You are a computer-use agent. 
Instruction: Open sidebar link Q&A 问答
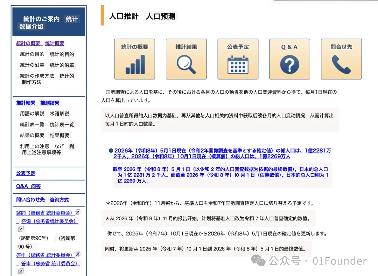28,186
